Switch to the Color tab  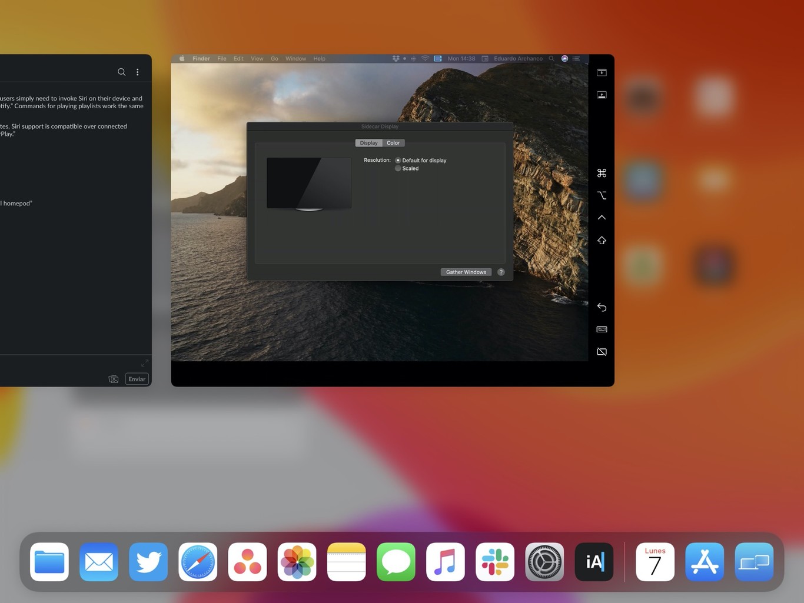[x=393, y=142]
